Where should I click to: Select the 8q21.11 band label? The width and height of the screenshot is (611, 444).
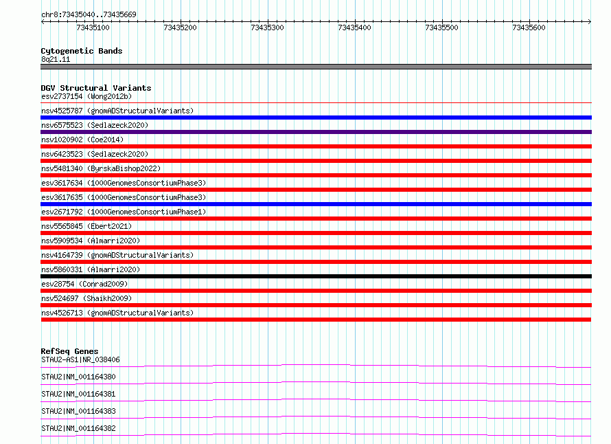click(56, 59)
